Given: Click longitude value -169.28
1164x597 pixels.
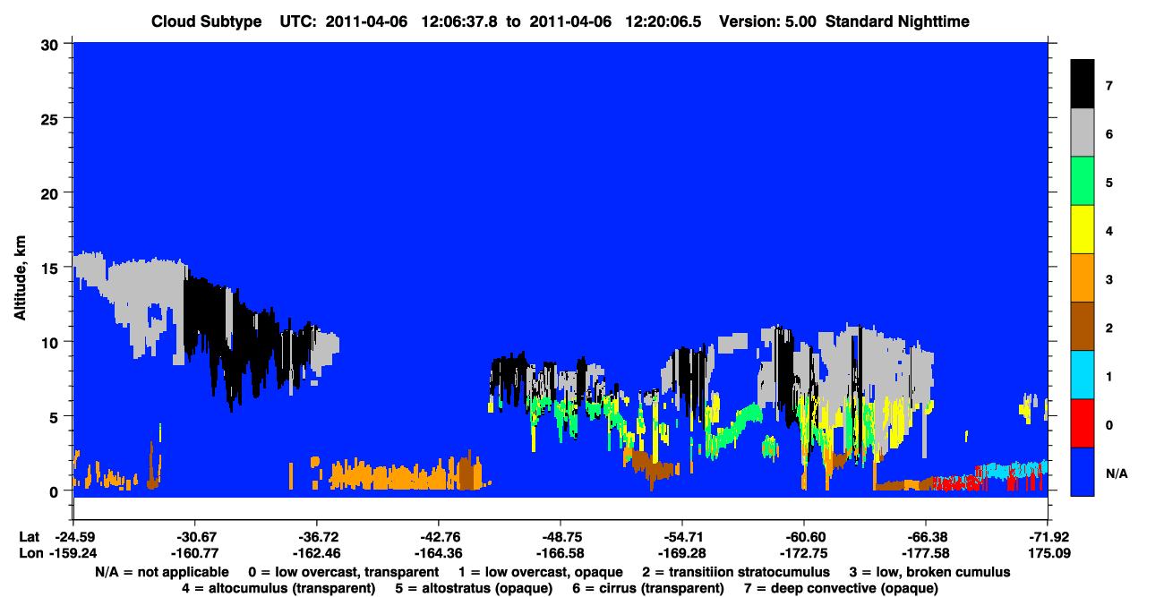Looking at the screenshot, I should [x=682, y=553].
